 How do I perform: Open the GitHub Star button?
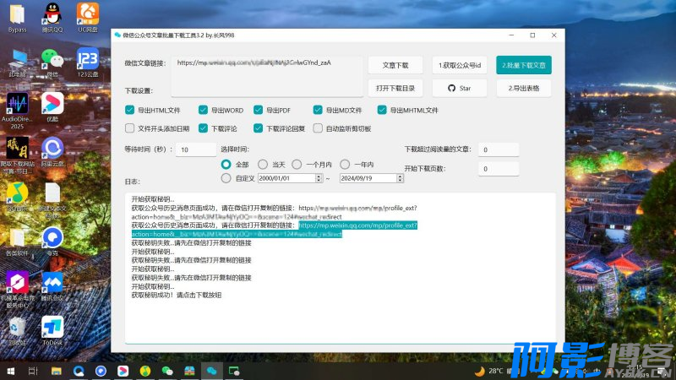tap(460, 88)
